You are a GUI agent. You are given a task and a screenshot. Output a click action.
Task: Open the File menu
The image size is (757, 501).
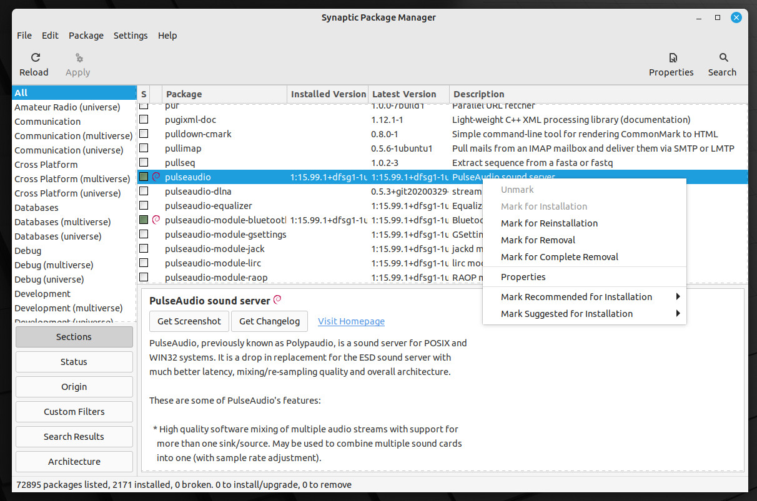point(24,36)
